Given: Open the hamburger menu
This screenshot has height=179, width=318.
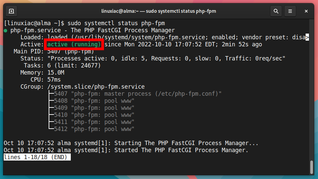Looking at the screenshot, I should pos(290,11).
